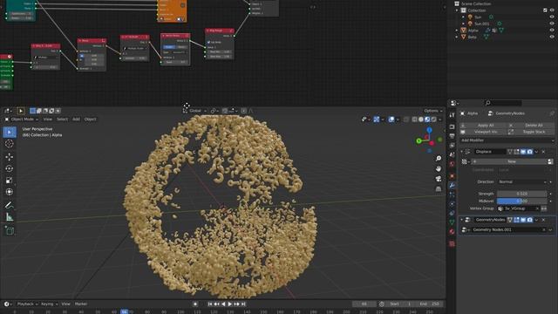The width and height of the screenshot is (558, 314).
Task: Open the Particles properties tab
Action: click(452, 195)
